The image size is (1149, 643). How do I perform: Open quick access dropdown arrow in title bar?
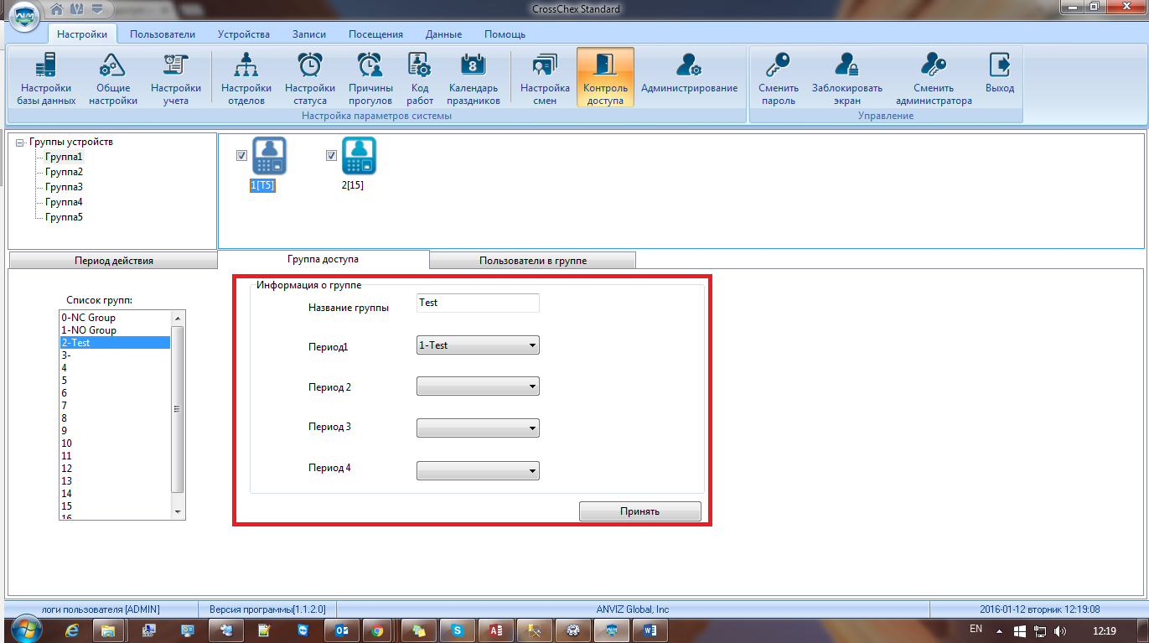pos(98,9)
